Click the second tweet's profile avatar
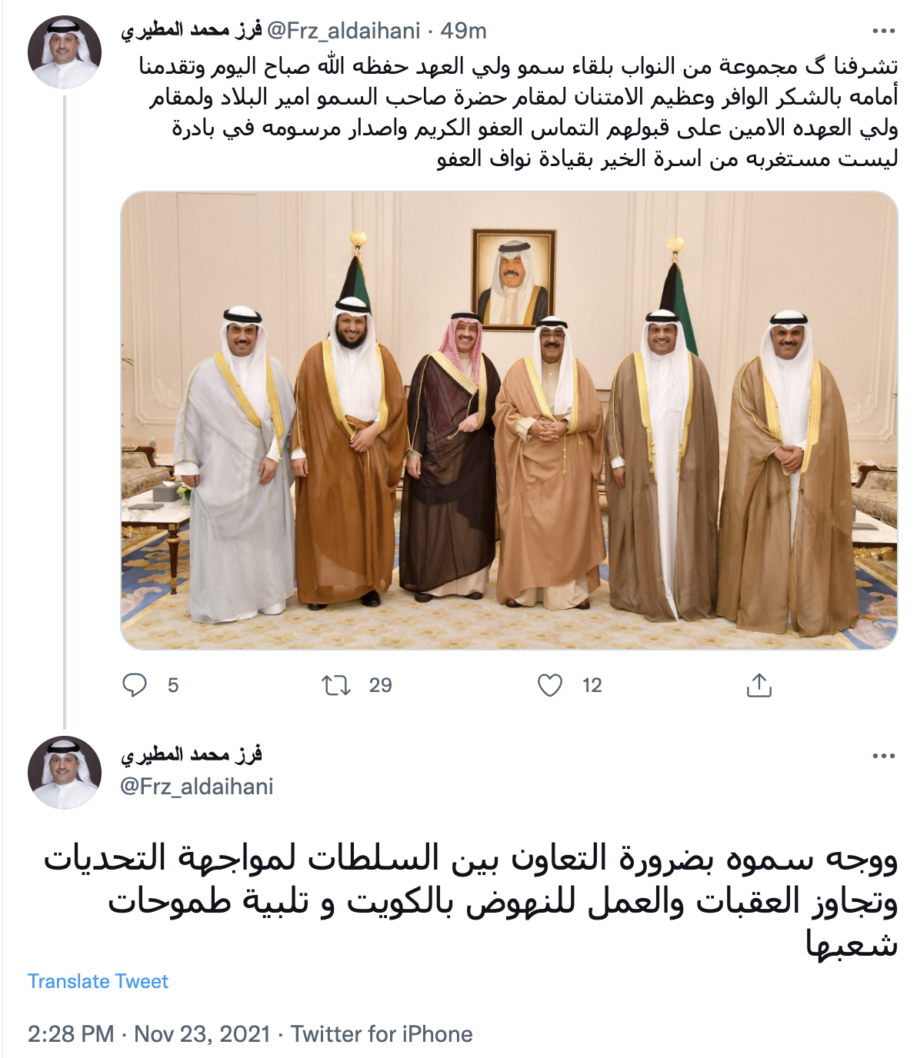This screenshot has width=917, height=1058. pyautogui.click(x=65, y=773)
